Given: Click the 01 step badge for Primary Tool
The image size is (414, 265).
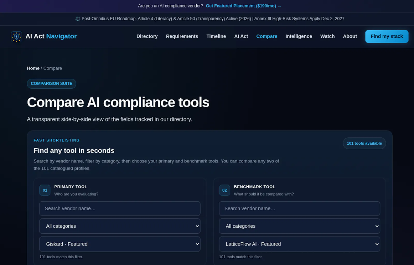Looking at the screenshot, I should coord(45,190).
